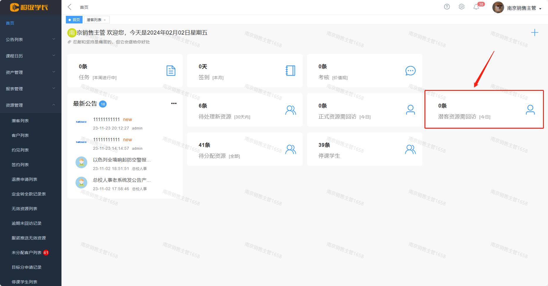The height and width of the screenshot is (286, 548).
Task: Click the back arrow in the header
Action: pos(70,7)
